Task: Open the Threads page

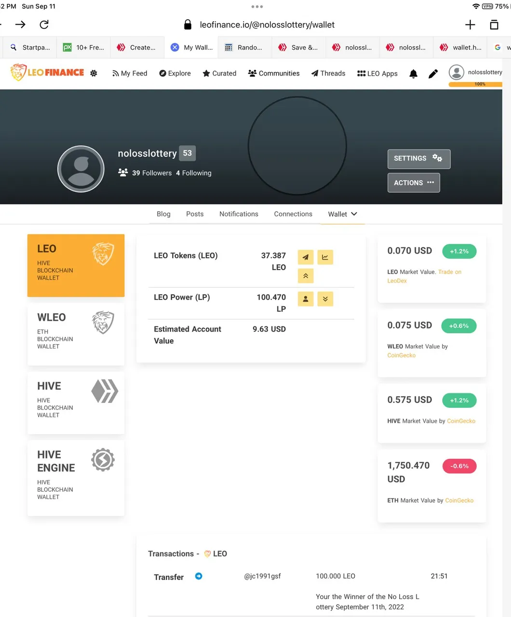Action: coord(328,73)
